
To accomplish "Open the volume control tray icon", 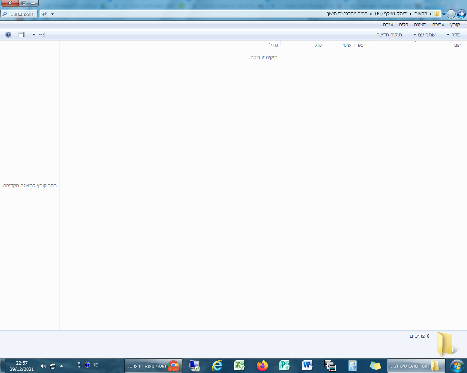I will [x=43, y=366].
